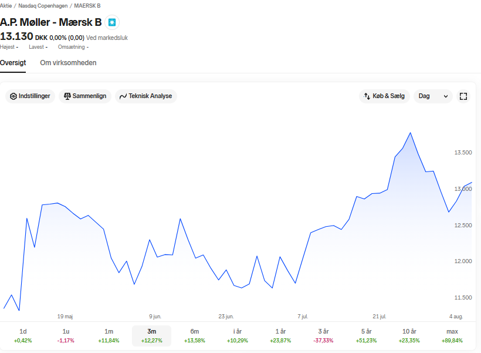This screenshot has height=353, width=481.
Task: Click the chart peak near 21 jul.
Action: [411, 133]
